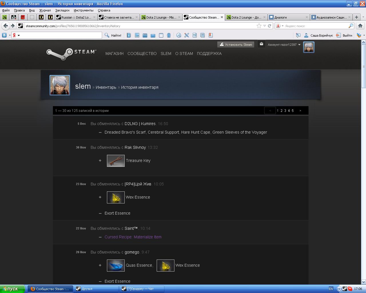
Task: Open the music disc icon on toolbar
Action: coord(179,35)
